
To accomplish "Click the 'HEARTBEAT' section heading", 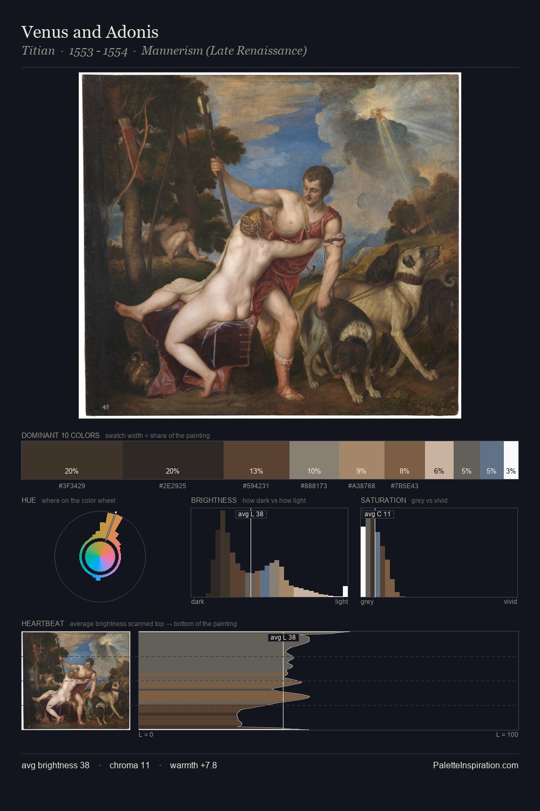I will [x=43, y=623].
